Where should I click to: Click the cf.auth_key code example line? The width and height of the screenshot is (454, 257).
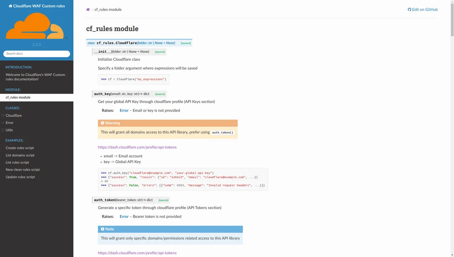[157, 173]
